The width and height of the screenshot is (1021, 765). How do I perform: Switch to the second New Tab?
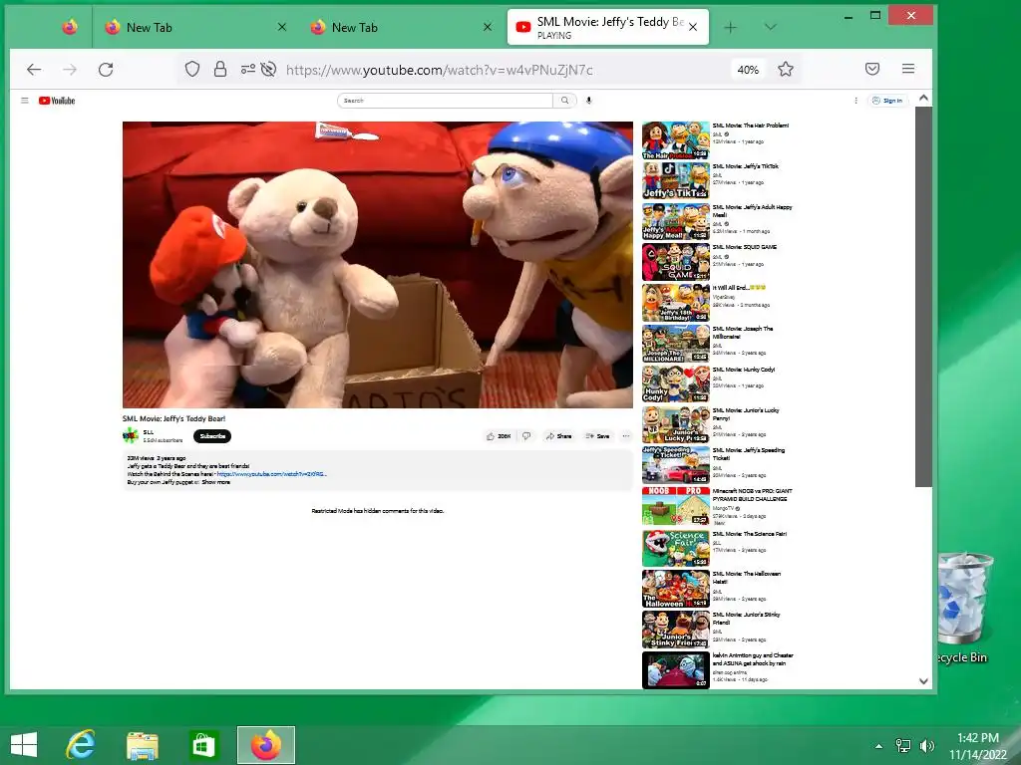point(400,27)
